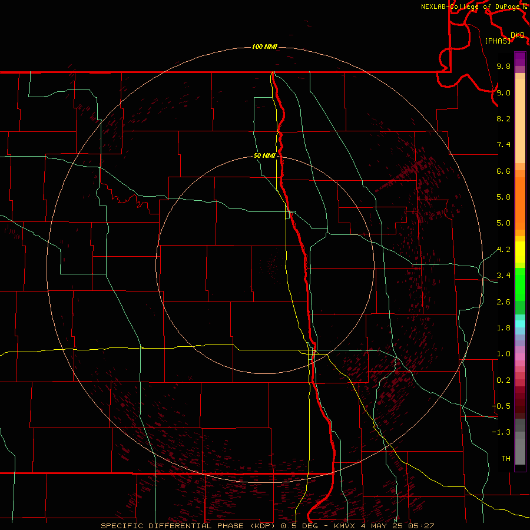This screenshot has width=530, height=530.
Task: Click the -1.3 value on color scale
Action: (x=501, y=432)
